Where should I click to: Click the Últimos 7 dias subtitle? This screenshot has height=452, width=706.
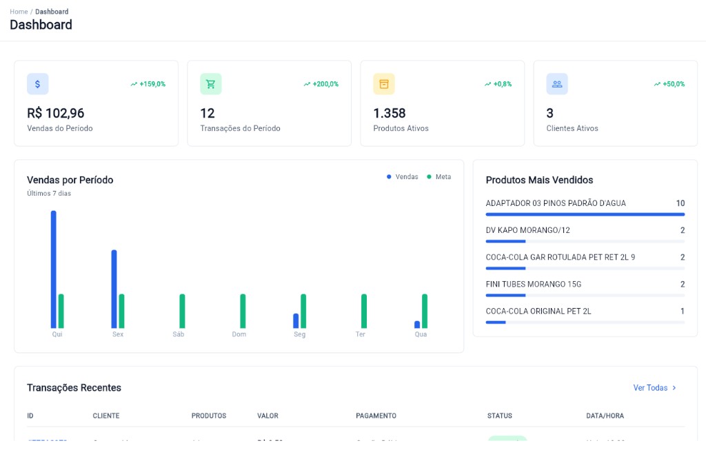pos(49,193)
